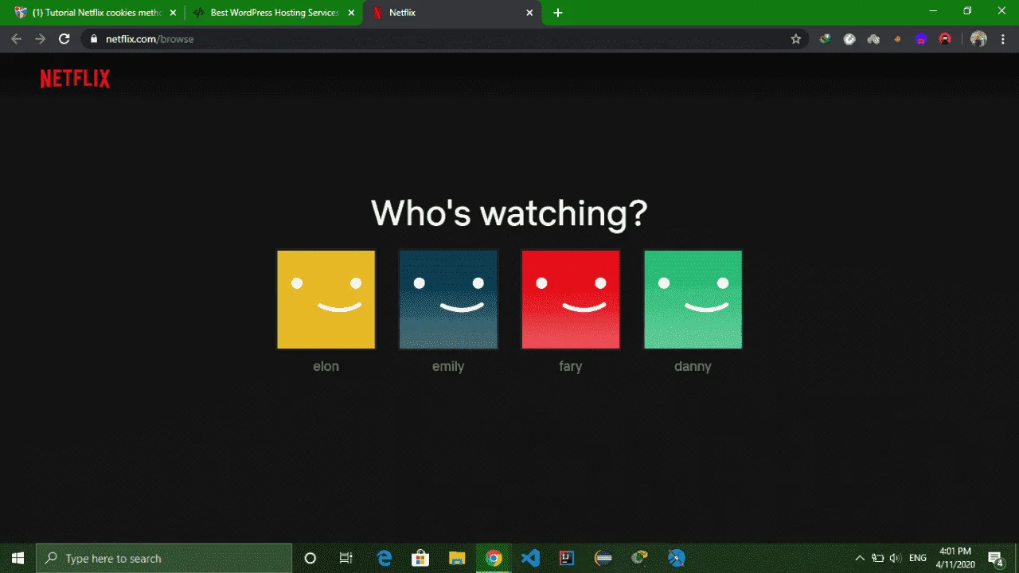Open the volume control in the tray
1019x573 pixels.
(x=896, y=558)
